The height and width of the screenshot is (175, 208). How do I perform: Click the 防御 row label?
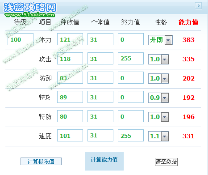[x=45, y=78]
